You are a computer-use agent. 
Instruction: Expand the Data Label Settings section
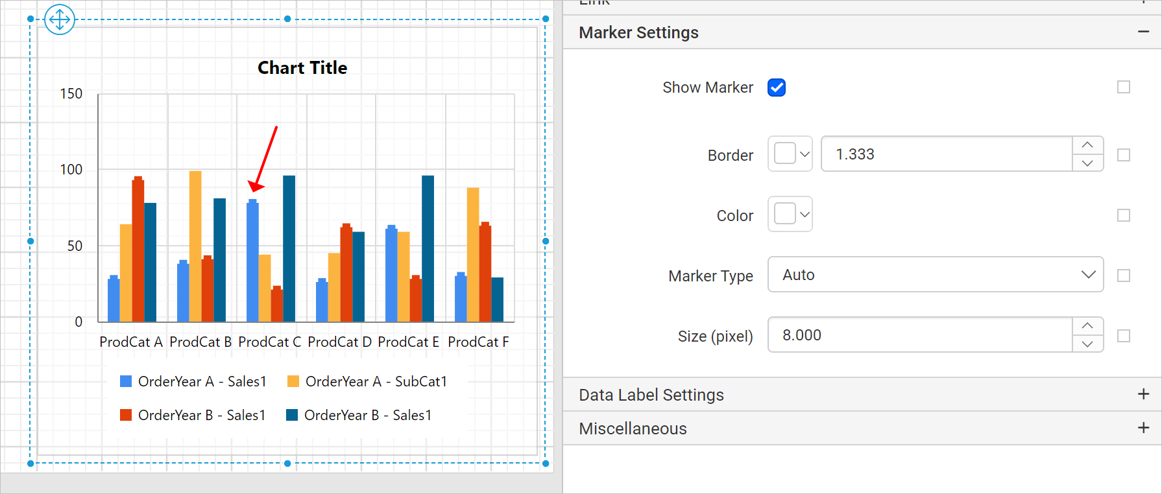pos(1143,394)
